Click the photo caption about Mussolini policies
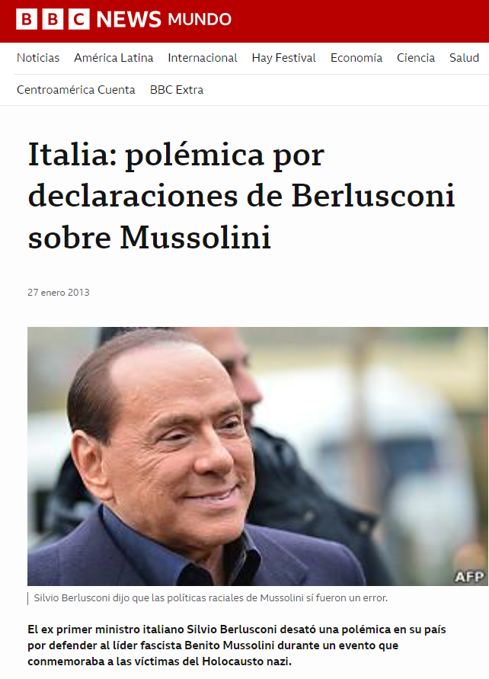This screenshot has height=679, width=489. (x=211, y=598)
